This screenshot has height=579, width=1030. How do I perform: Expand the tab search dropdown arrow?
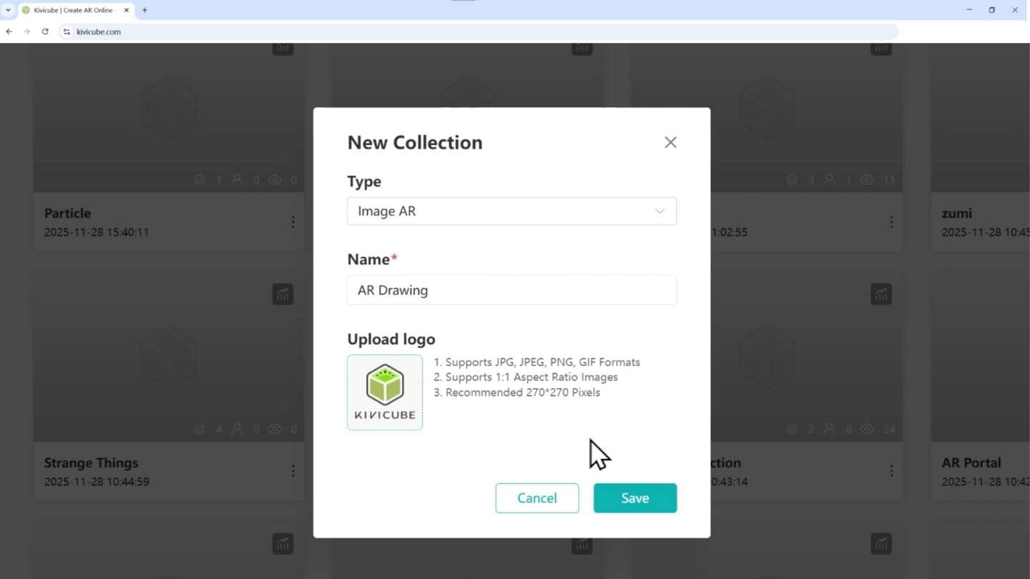8,10
